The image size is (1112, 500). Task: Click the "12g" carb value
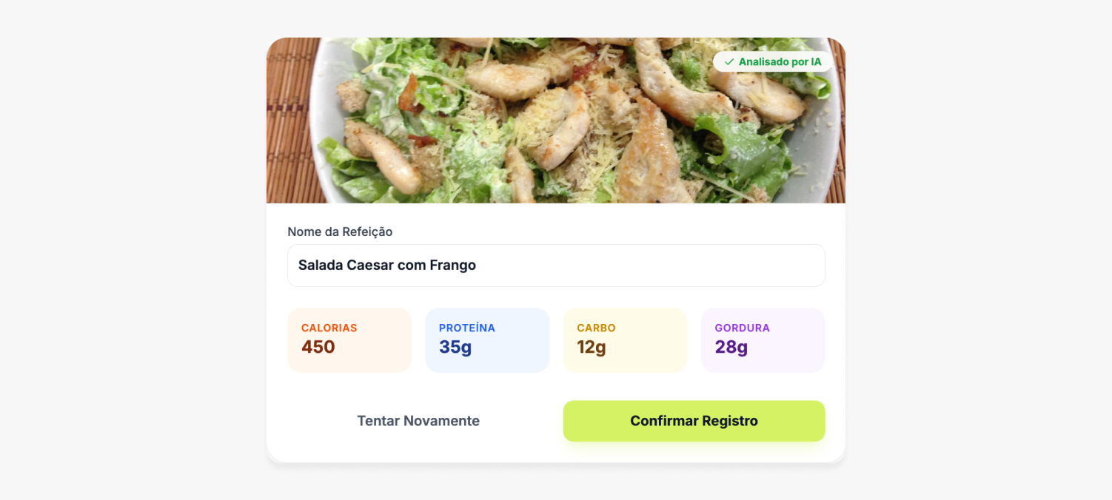tap(590, 347)
